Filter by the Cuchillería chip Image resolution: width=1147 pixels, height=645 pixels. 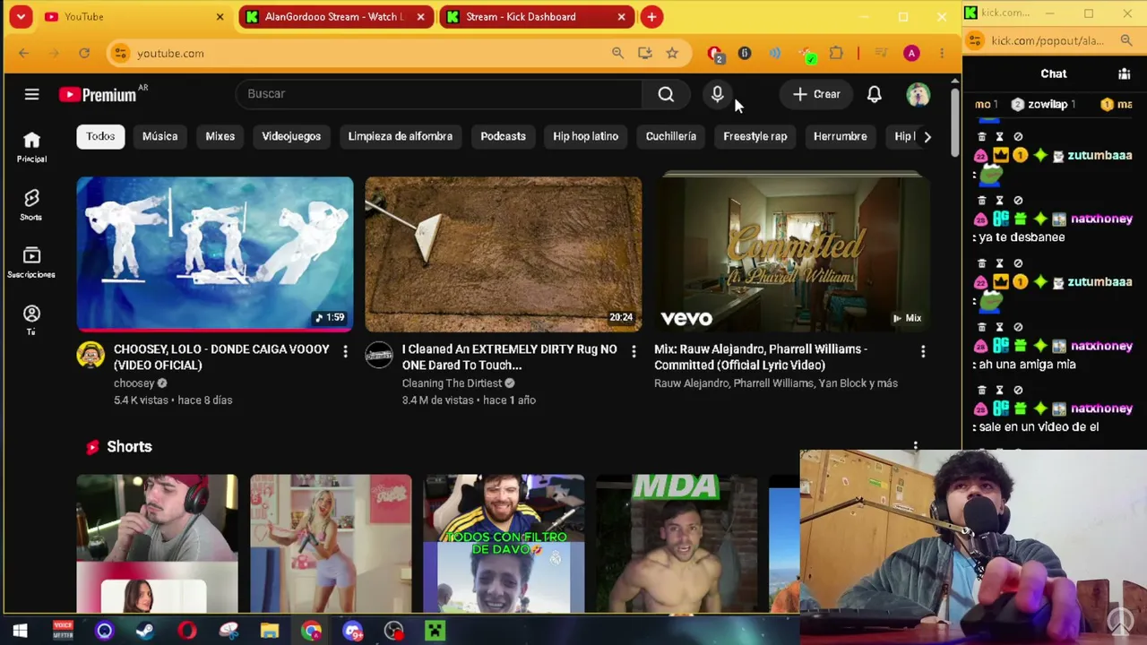click(670, 136)
